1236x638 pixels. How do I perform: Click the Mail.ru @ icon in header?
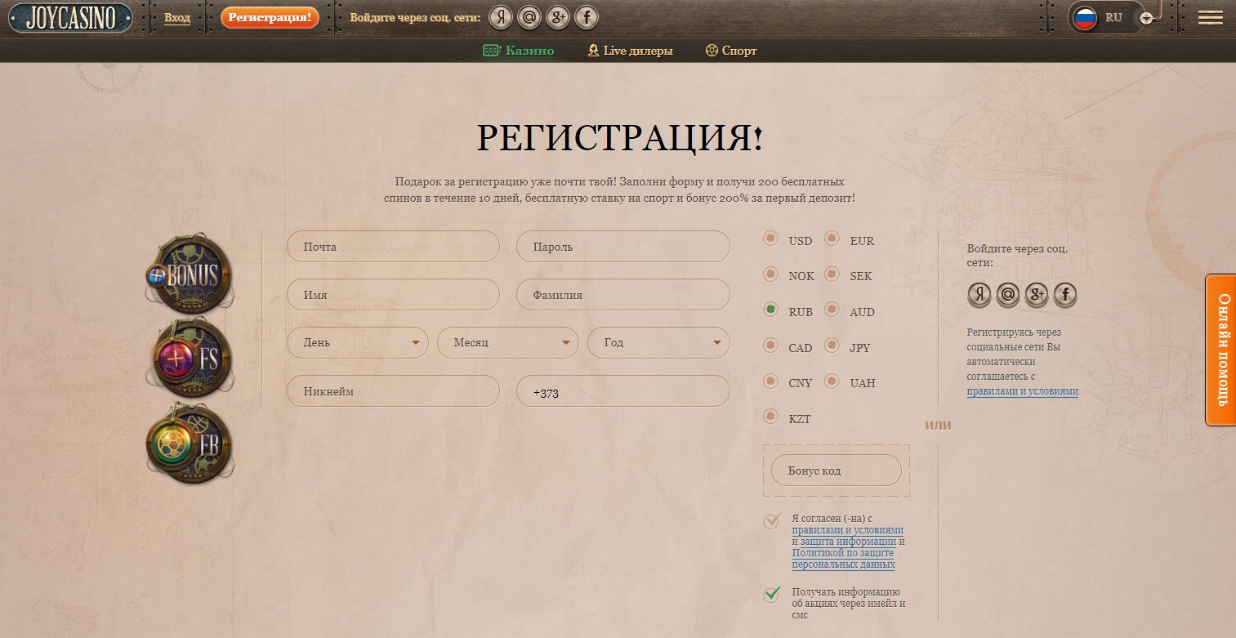(529, 17)
